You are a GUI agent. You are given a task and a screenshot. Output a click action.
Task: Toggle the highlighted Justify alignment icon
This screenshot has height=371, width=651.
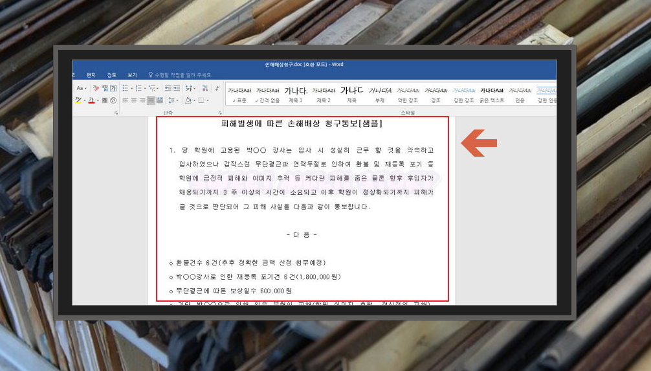[151, 100]
